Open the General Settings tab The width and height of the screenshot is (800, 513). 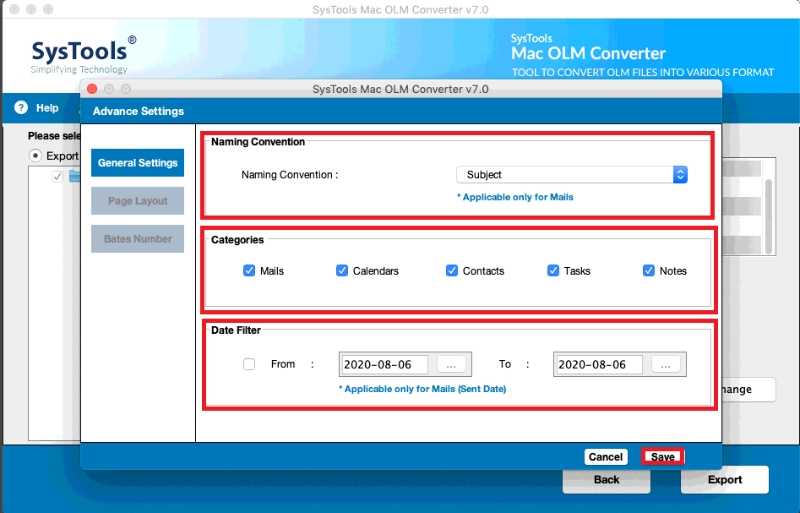pos(138,163)
